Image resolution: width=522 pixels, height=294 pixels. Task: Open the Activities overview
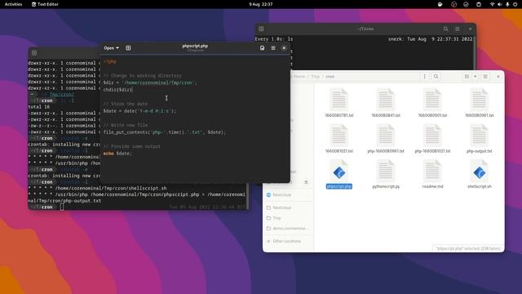pyautogui.click(x=13, y=4)
